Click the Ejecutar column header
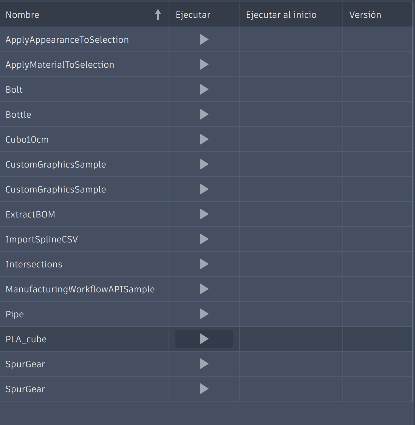 coord(193,15)
